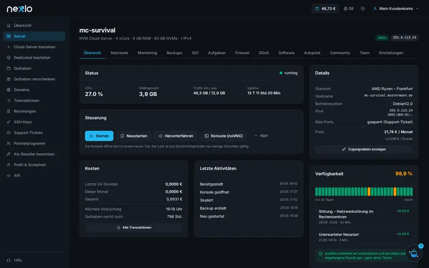Click the running status indicator
Viewport: 429px width, 268px height.
coord(289,73)
